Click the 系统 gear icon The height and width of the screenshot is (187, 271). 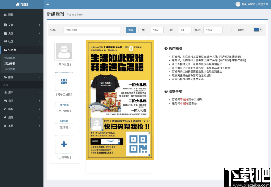5,126
